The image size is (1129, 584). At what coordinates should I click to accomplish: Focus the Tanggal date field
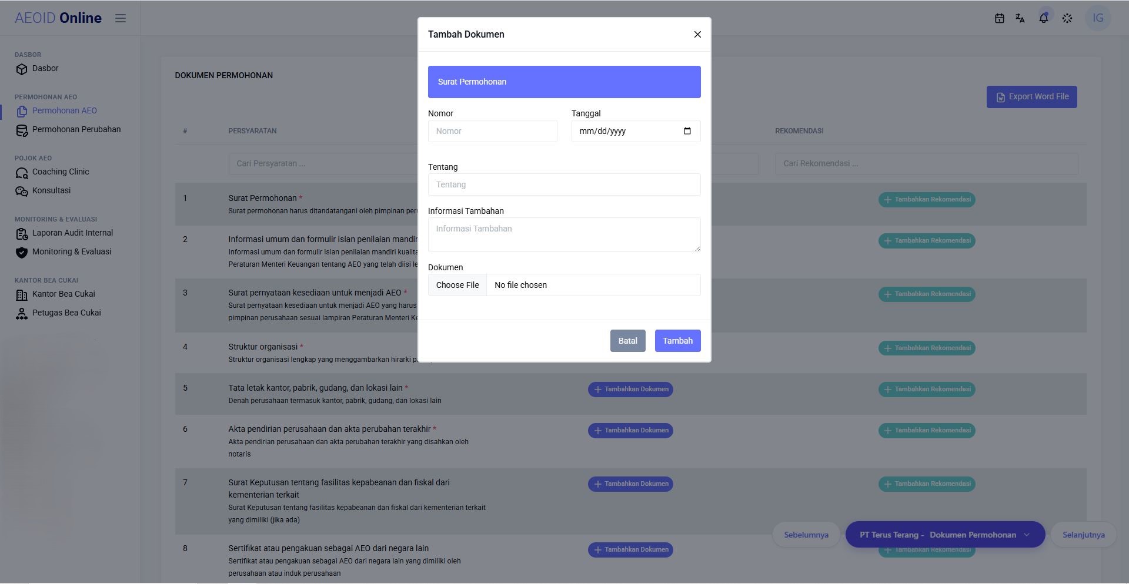tap(636, 131)
